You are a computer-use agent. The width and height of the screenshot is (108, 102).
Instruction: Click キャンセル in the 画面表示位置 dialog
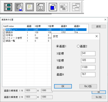coord(99,97)
